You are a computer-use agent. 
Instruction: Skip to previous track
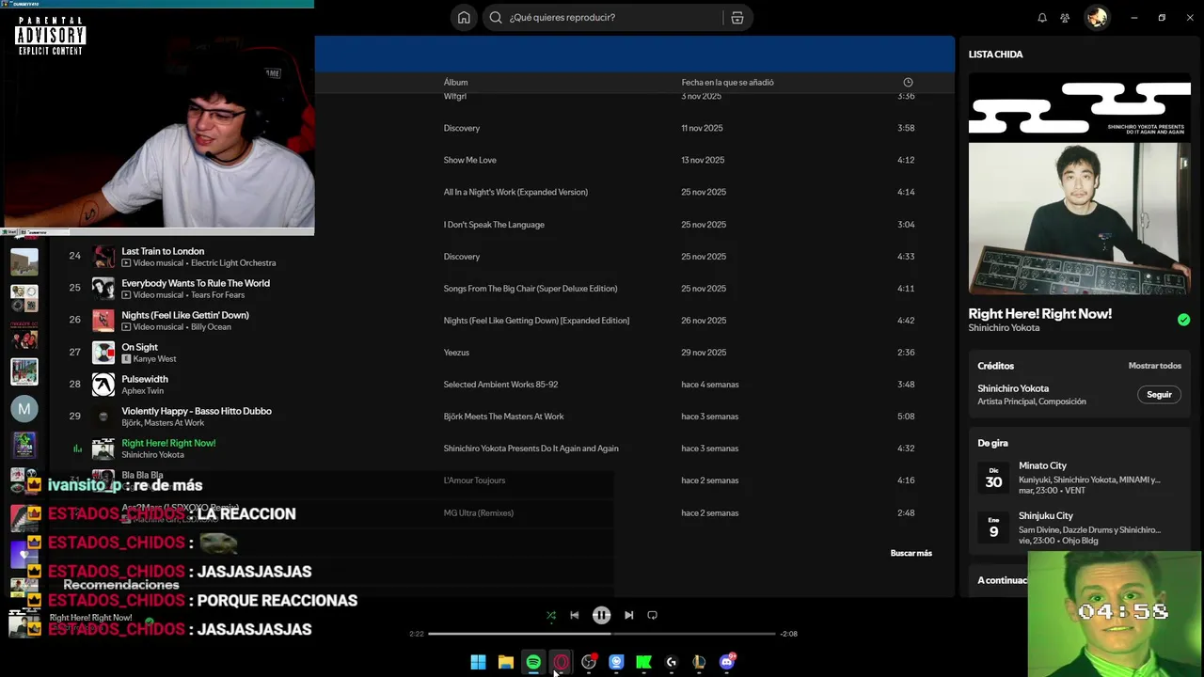click(575, 615)
